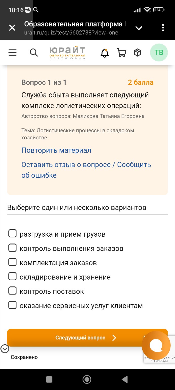Enable the checkbox 'контроль поставок'

coord(12,290)
